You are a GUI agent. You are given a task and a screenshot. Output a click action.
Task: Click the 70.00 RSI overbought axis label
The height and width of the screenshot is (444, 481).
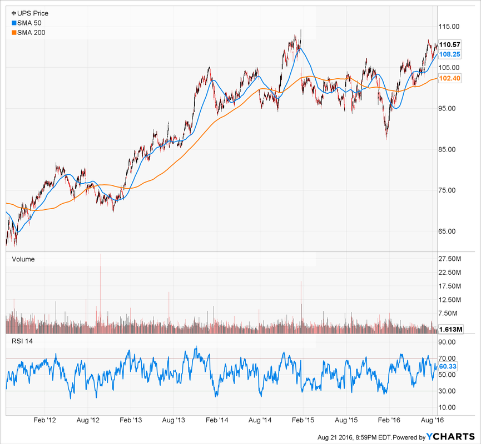[x=447, y=359]
